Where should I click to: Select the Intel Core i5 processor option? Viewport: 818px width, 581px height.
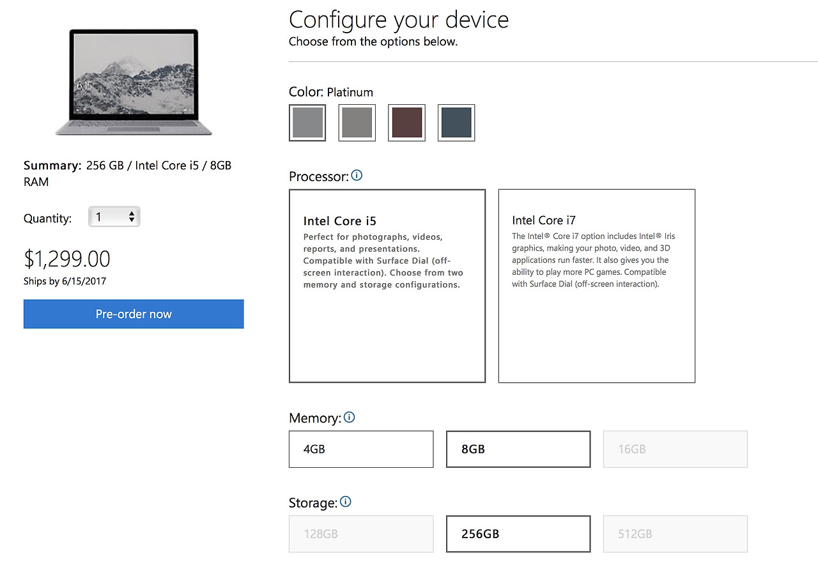[387, 286]
